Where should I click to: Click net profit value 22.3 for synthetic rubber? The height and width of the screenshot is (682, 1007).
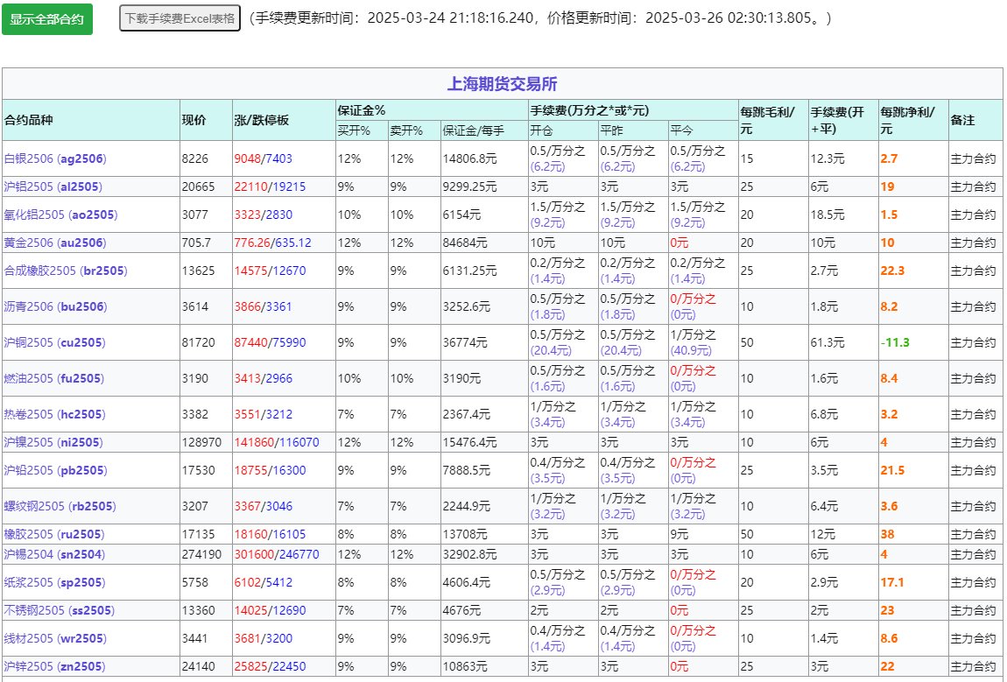click(x=892, y=271)
